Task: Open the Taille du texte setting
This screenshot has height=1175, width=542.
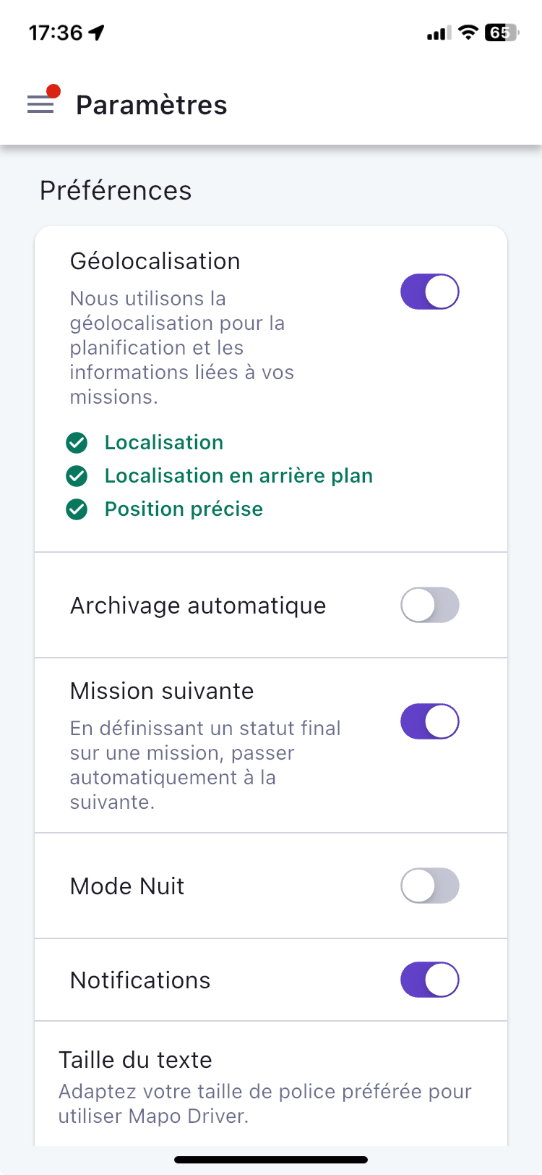Action: point(271,1084)
